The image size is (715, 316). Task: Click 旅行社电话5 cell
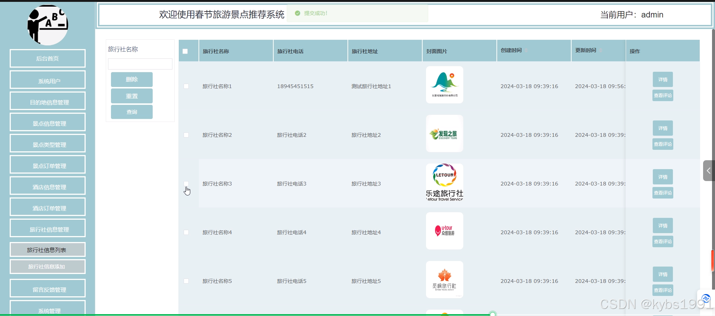tap(292, 281)
